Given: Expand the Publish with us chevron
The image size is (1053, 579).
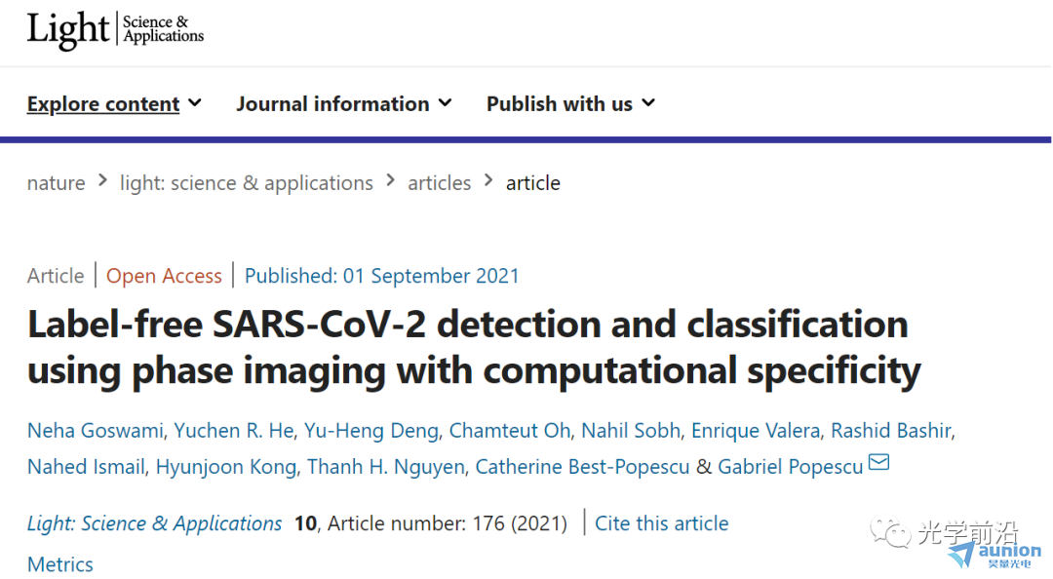Looking at the screenshot, I should coord(648,102).
